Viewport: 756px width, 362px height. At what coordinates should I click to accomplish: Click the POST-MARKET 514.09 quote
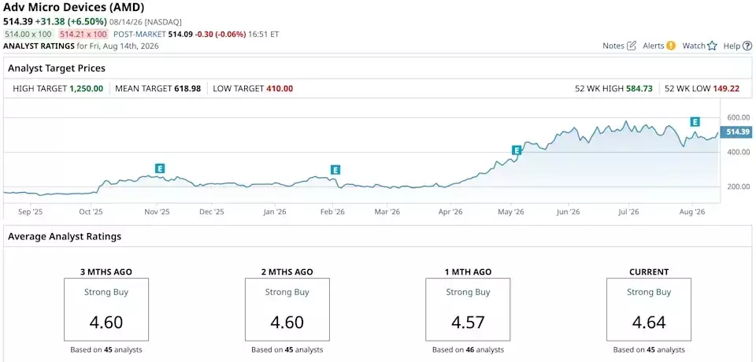coord(180,34)
